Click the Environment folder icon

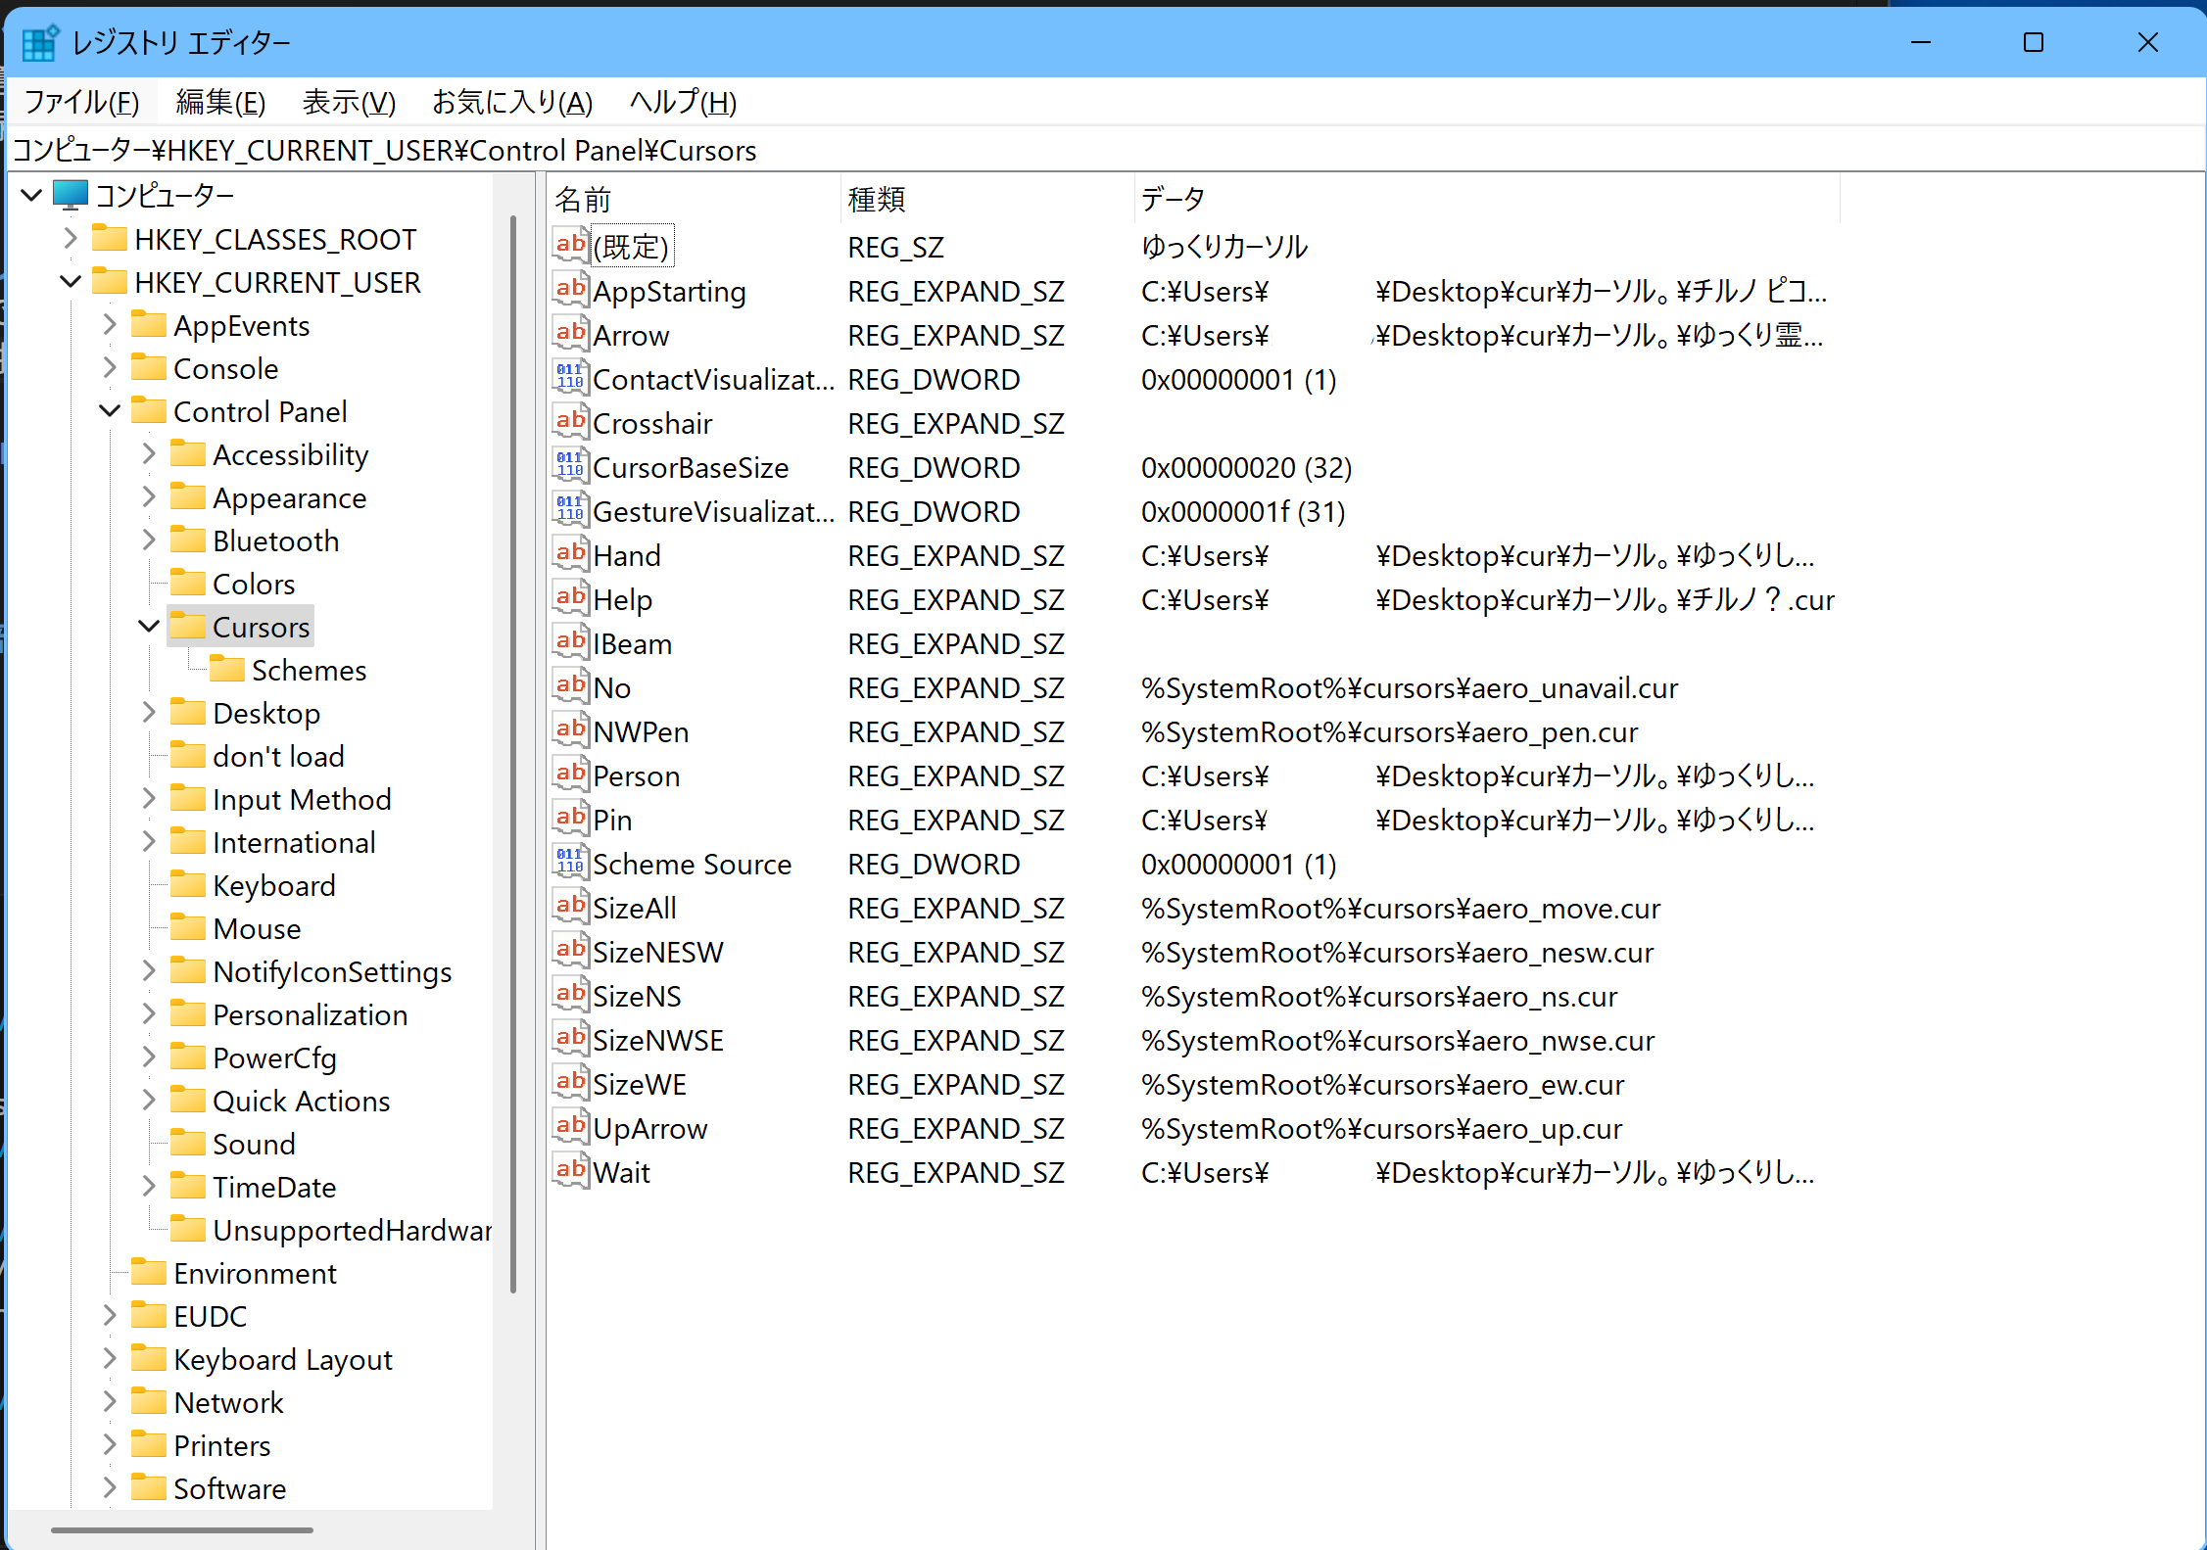tap(149, 1272)
